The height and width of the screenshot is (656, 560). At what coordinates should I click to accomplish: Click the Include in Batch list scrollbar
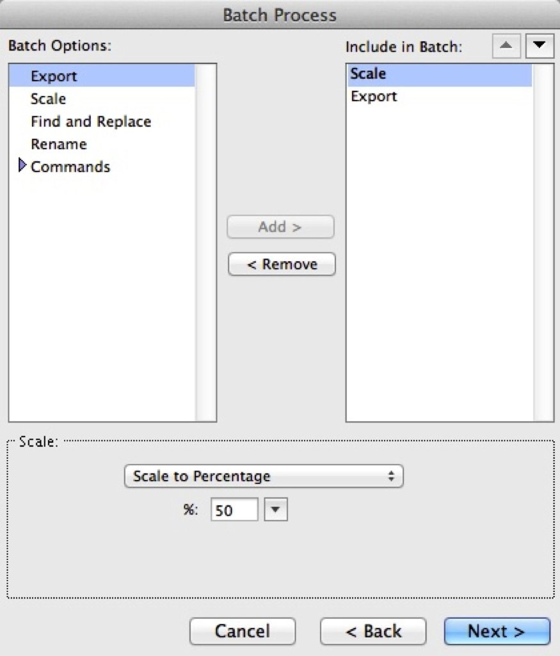pos(543,243)
